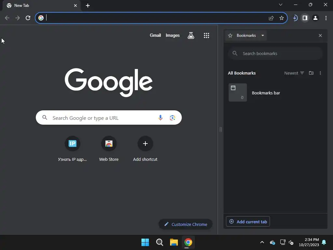333x250 pixels.
Task: Open the downloads icon in the toolbar
Action: point(295,18)
